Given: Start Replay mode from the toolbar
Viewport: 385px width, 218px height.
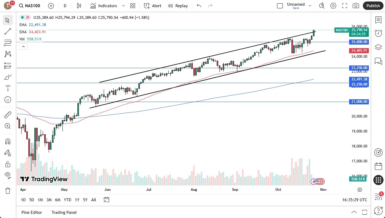Looking at the screenshot, I should click(178, 6).
